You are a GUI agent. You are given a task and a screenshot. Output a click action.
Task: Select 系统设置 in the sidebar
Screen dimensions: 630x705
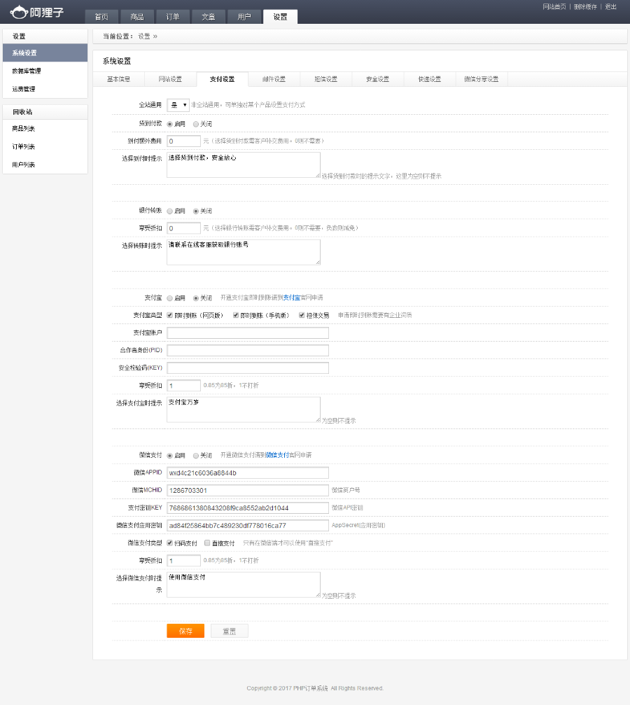pos(45,53)
